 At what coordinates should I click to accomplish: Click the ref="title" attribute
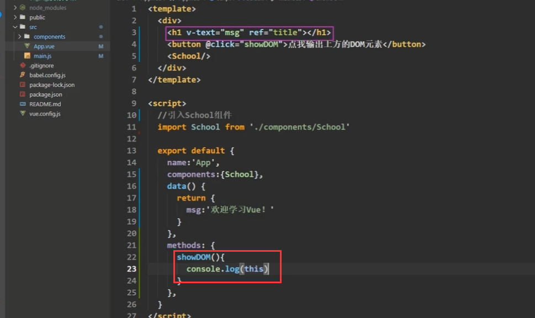pos(276,33)
